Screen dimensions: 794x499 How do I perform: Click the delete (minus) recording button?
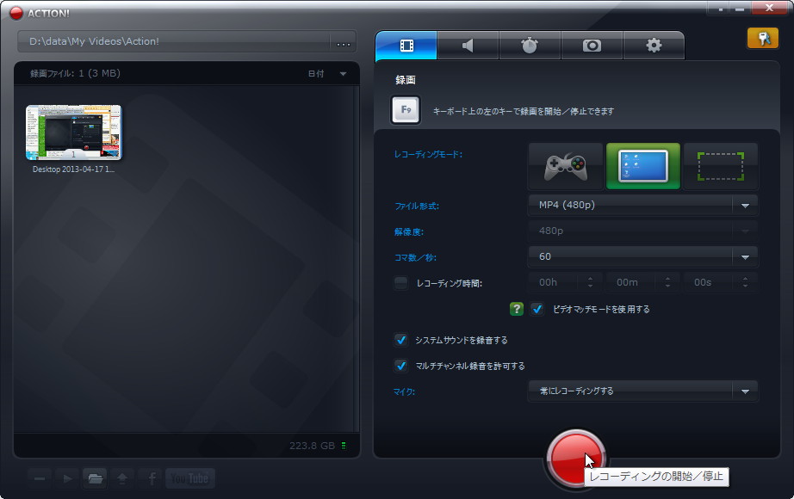point(40,478)
